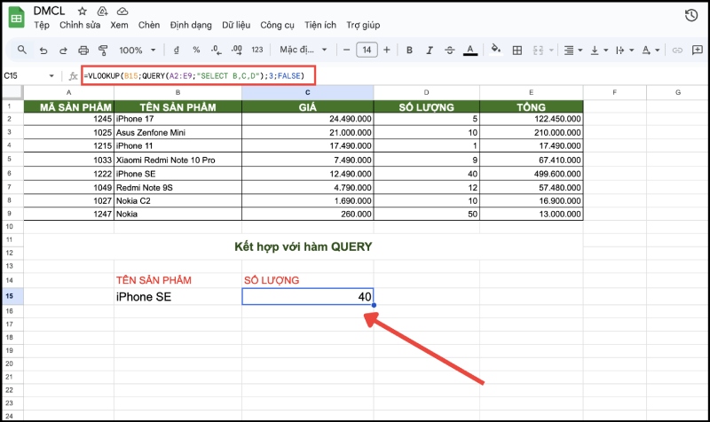This screenshot has height=422, width=710.
Task: Toggle italic formatting
Action: (430, 51)
